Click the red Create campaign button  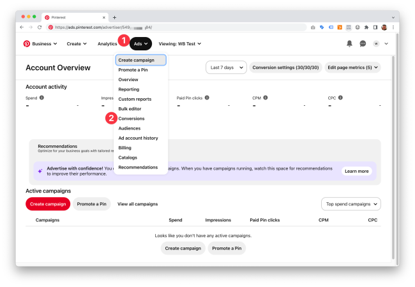point(48,204)
